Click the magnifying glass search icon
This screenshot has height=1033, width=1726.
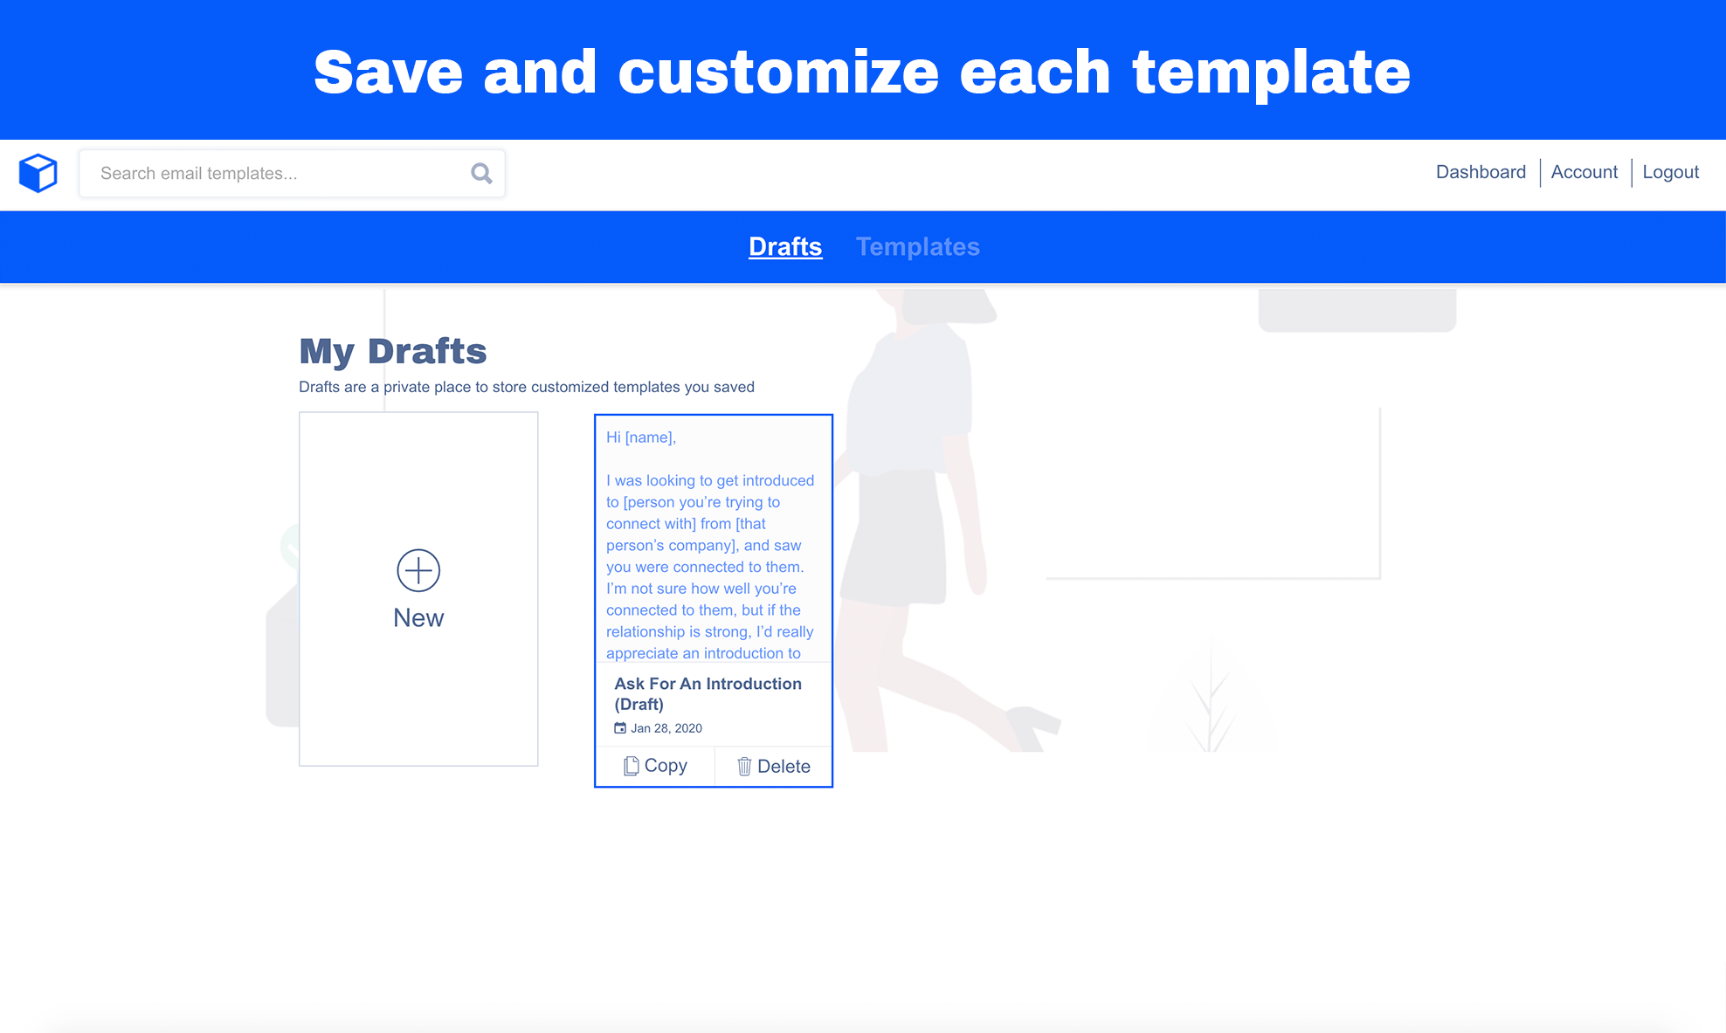click(x=481, y=173)
